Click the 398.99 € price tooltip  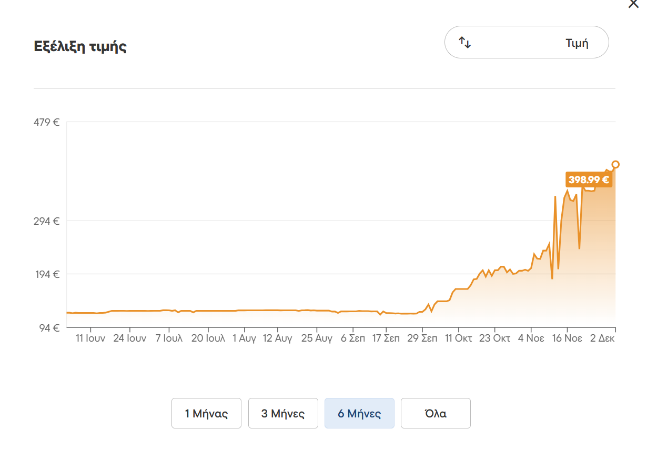tap(589, 179)
